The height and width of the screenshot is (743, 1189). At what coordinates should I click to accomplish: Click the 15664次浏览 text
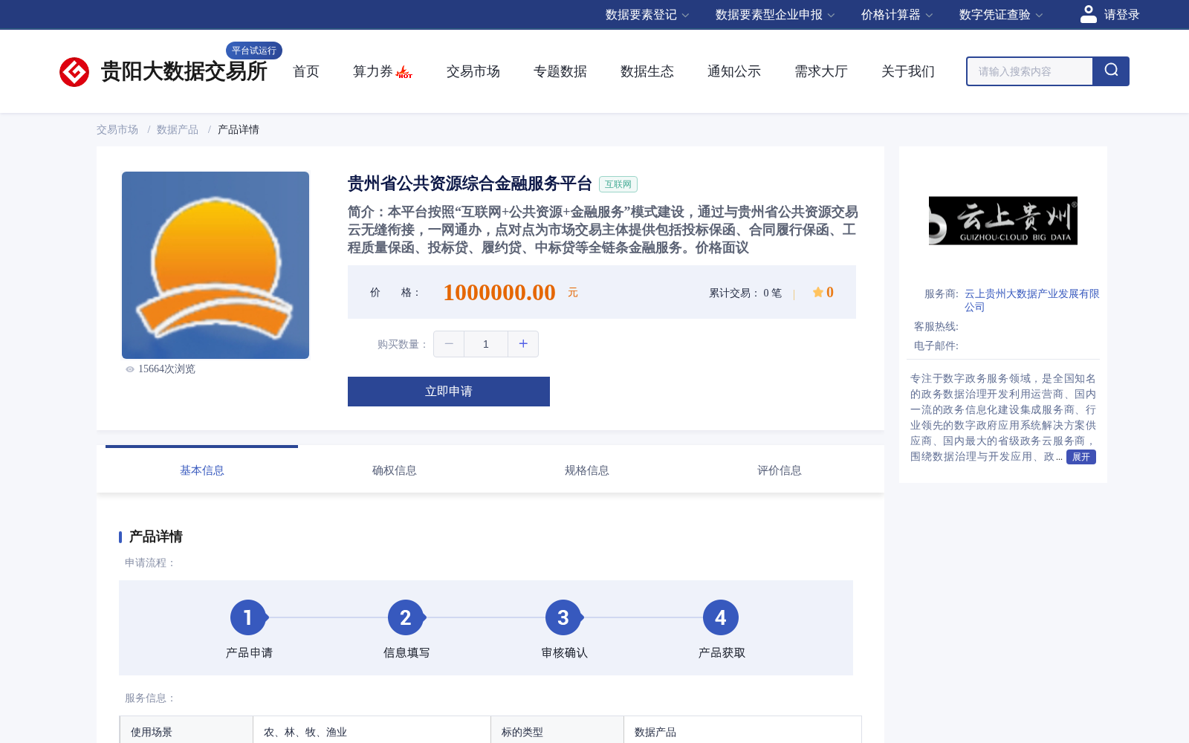point(166,369)
